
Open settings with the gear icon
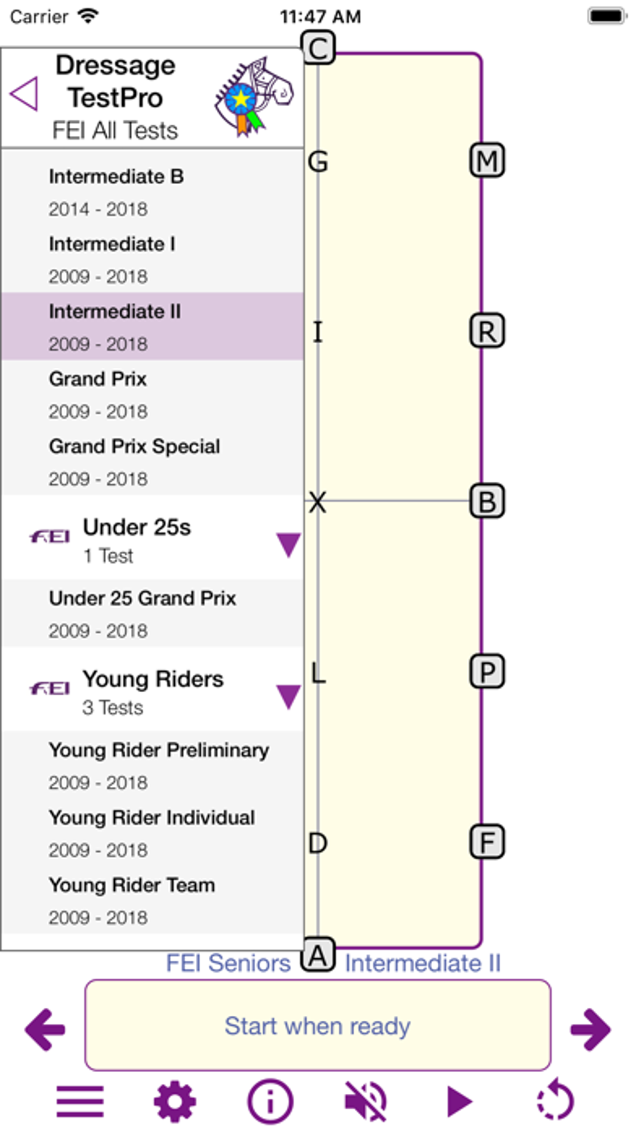(175, 1101)
